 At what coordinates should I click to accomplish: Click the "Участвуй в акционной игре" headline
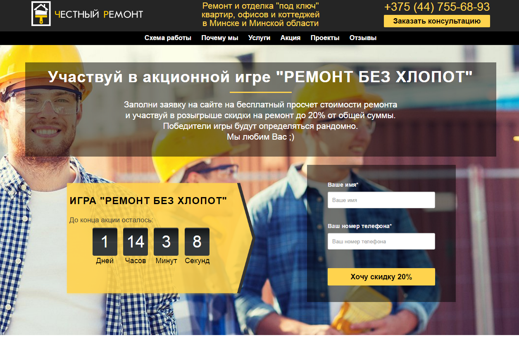coord(260,77)
